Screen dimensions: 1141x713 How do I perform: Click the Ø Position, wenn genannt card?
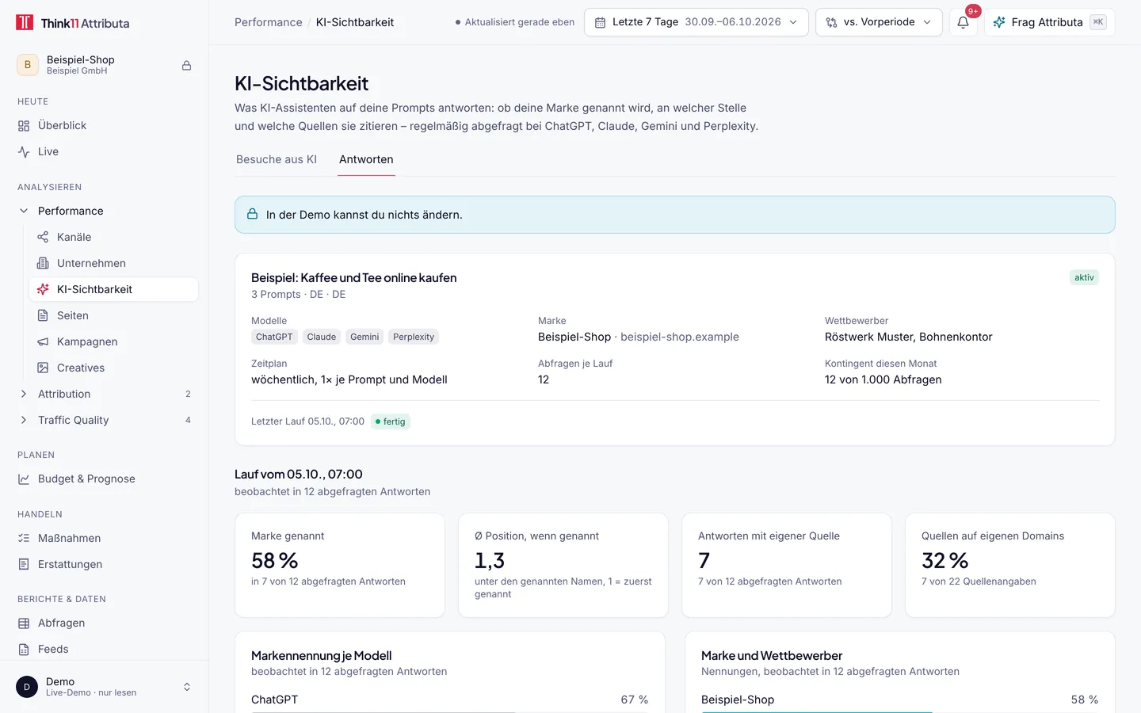pyautogui.click(x=563, y=566)
